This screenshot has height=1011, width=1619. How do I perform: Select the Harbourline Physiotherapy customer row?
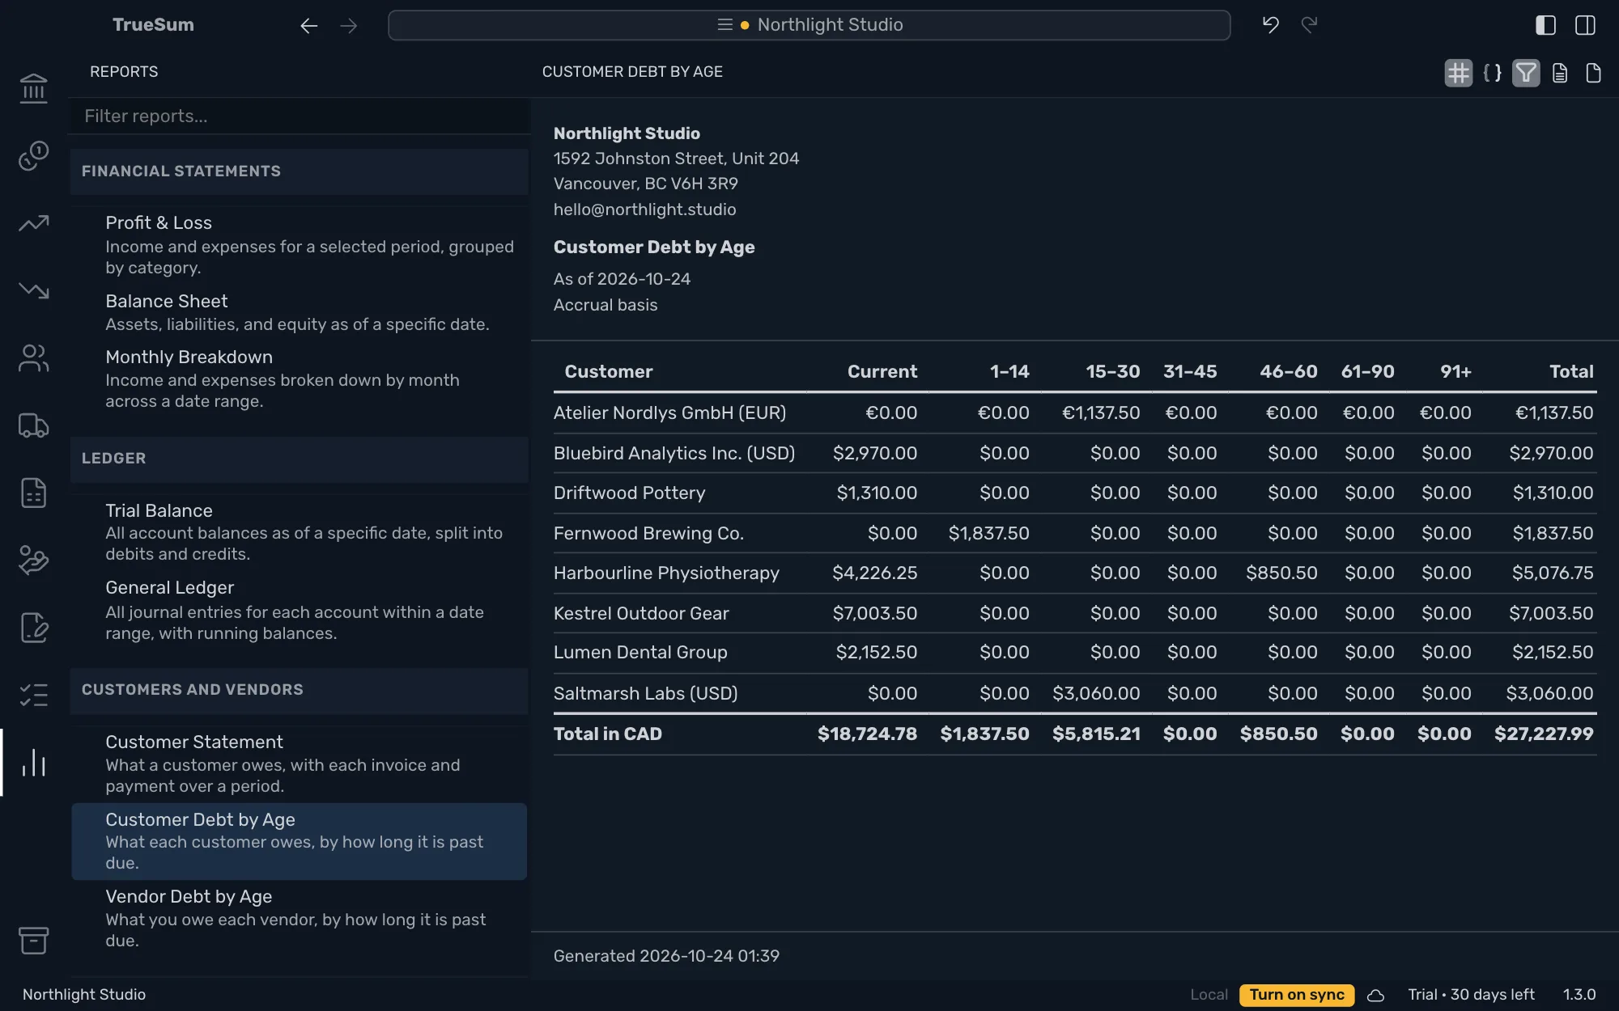click(x=1074, y=573)
